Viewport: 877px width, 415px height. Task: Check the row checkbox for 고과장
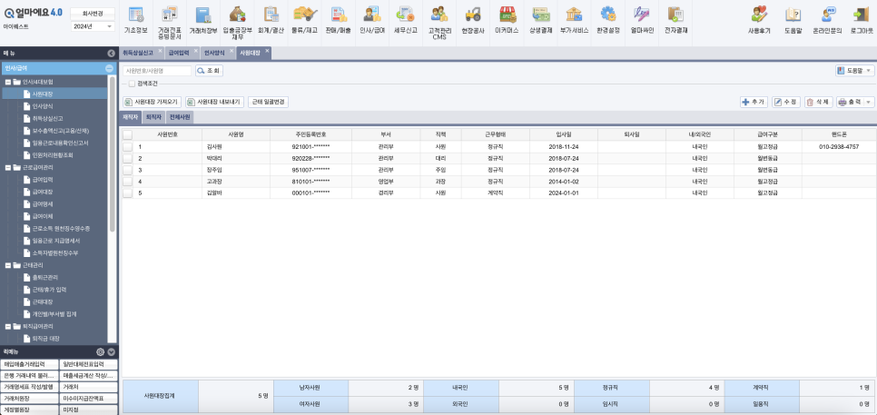pyautogui.click(x=127, y=182)
